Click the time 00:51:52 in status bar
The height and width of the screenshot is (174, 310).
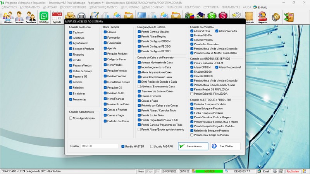click(x=184, y=171)
